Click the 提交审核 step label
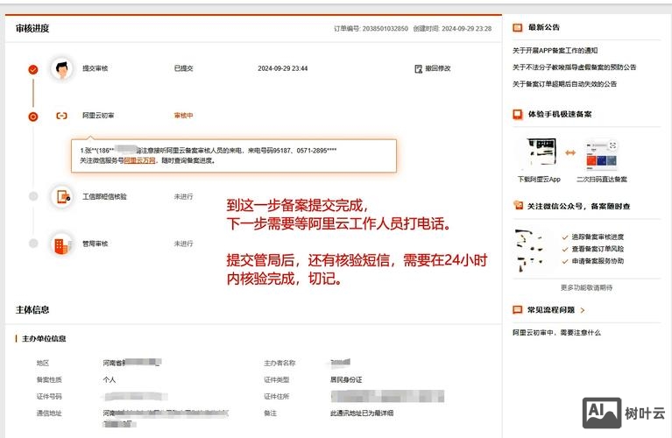Image resolution: width=672 pixels, height=438 pixels. 95,68
